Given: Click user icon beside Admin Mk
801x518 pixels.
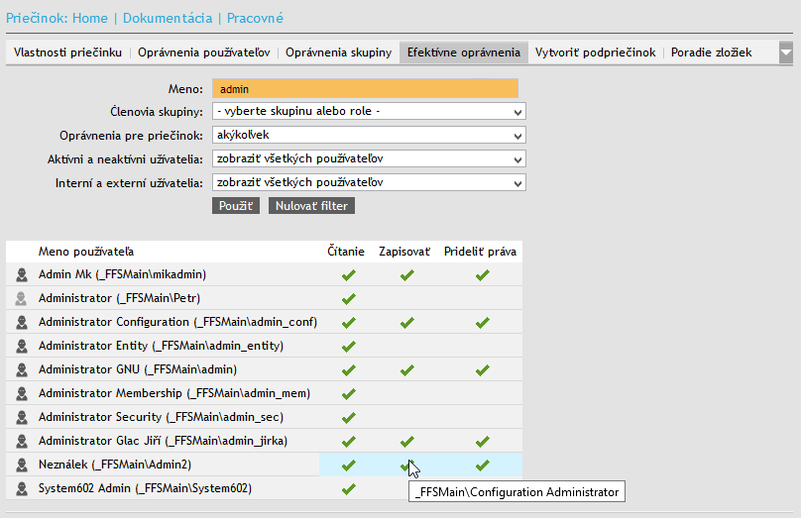Looking at the screenshot, I should (x=22, y=274).
